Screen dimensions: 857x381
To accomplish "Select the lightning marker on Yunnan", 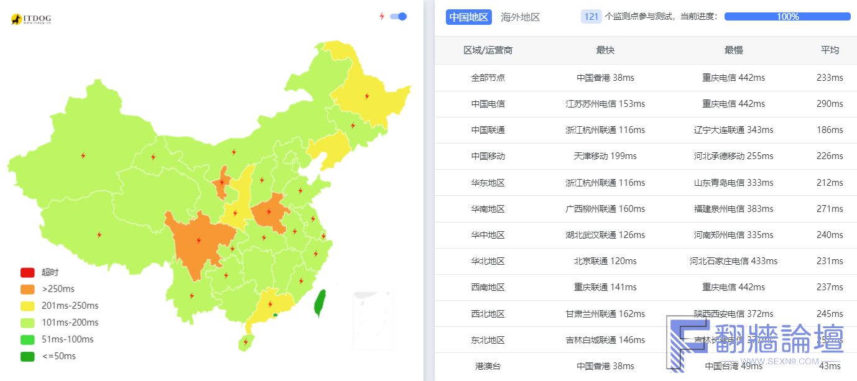I will click(x=192, y=296).
